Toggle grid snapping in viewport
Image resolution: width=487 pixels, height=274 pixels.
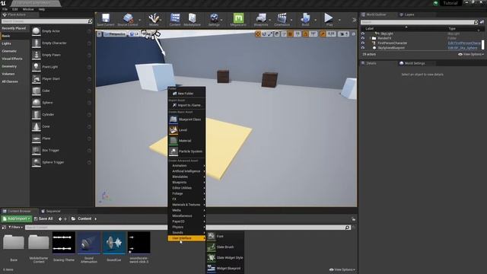(x=290, y=33)
